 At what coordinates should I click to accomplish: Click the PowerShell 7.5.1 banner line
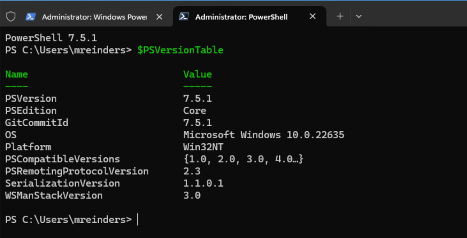51,38
